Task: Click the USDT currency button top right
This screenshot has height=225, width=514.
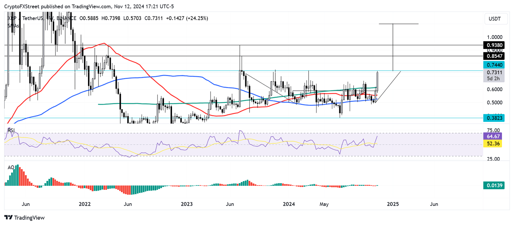Action: [496, 19]
